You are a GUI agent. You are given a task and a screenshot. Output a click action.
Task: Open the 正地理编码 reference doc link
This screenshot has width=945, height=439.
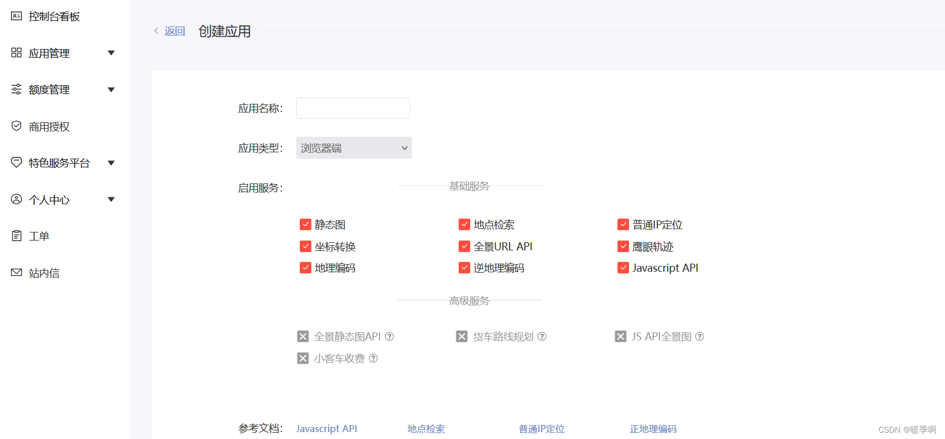click(653, 429)
